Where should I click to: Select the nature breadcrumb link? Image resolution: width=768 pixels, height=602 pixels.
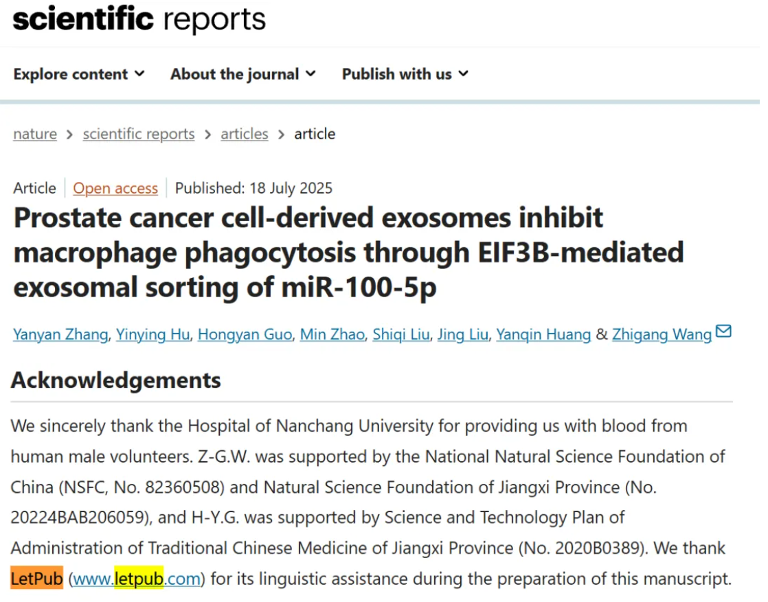(x=34, y=134)
